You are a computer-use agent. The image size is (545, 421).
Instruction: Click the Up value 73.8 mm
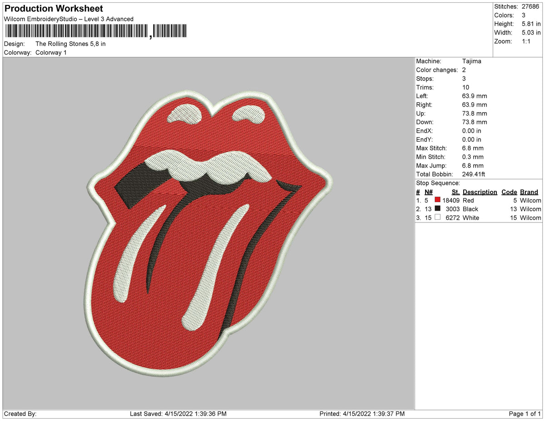474,114
